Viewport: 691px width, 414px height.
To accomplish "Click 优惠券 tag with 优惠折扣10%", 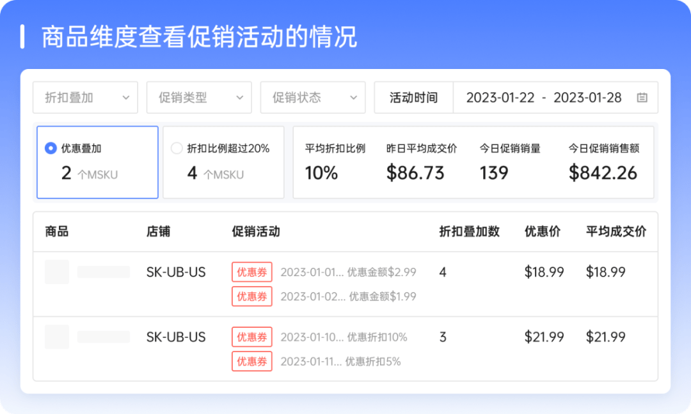I will point(252,337).
